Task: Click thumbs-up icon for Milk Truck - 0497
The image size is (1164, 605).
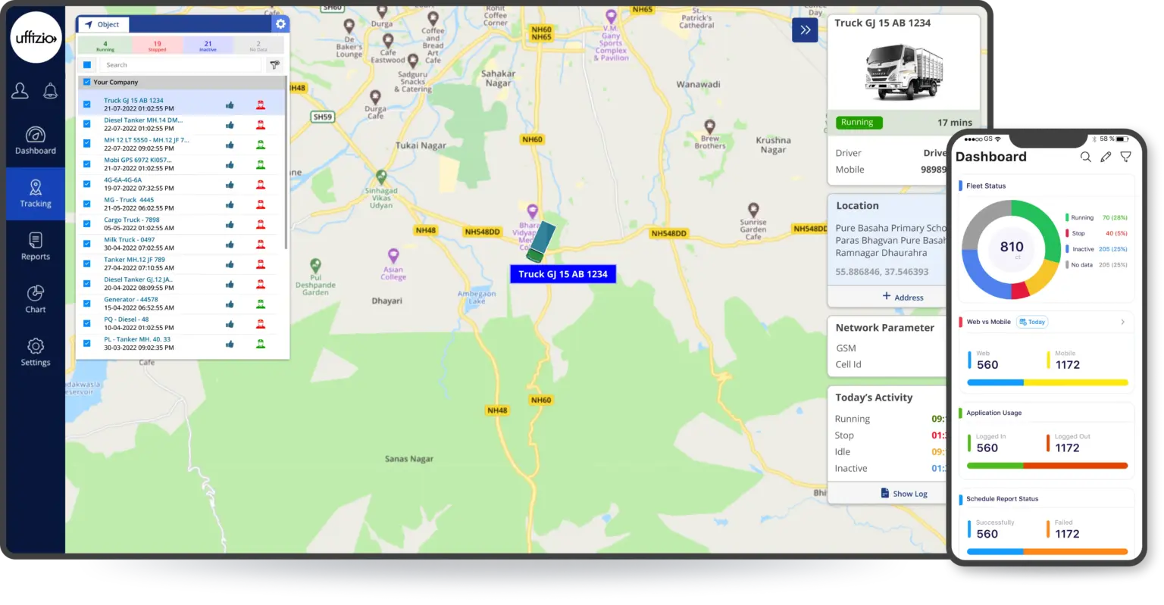Action: [x=230, y=244]
